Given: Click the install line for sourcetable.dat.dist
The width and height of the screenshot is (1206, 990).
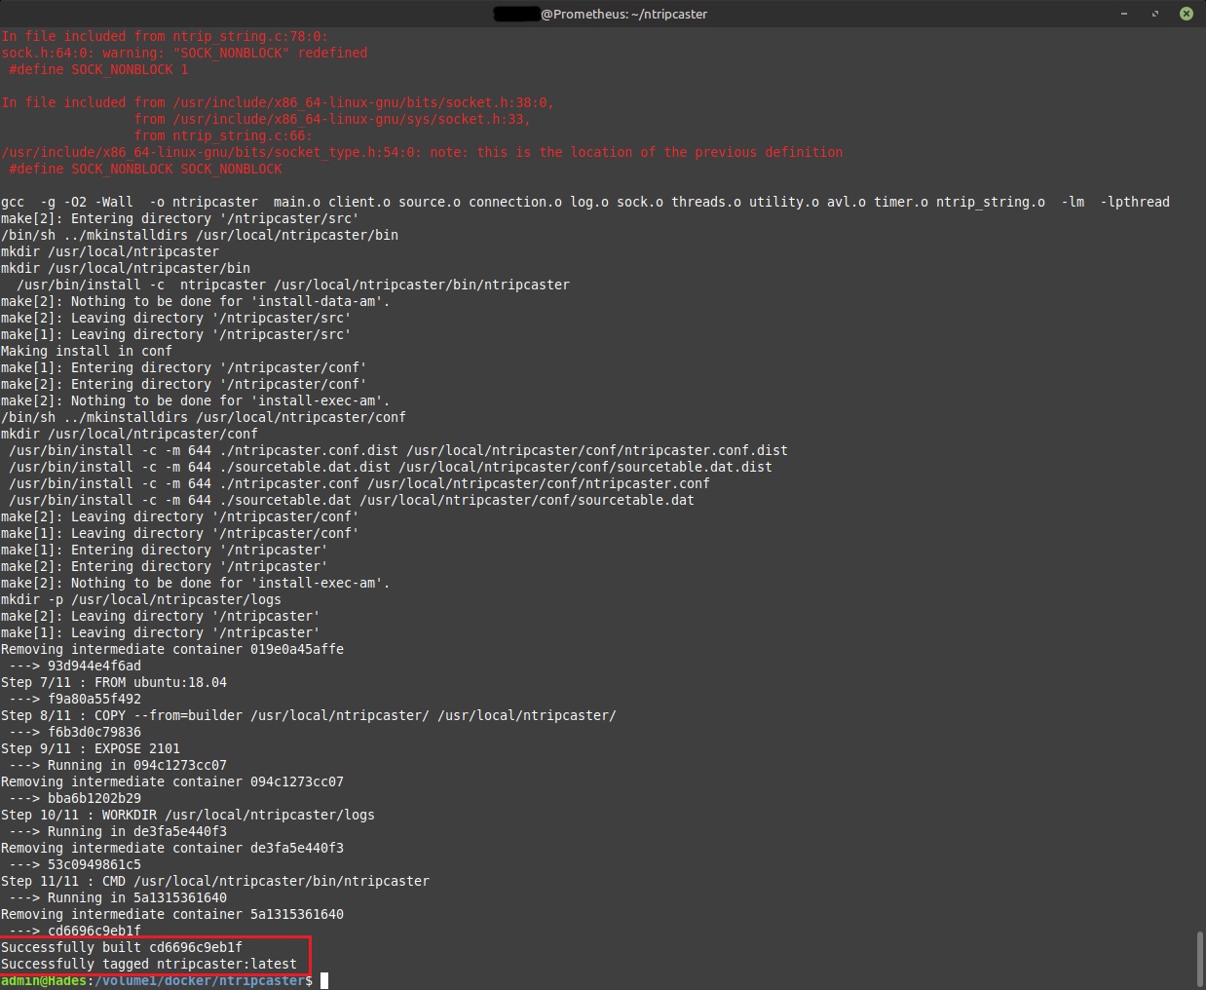Looking at the screenshot, I should point(391,467).
